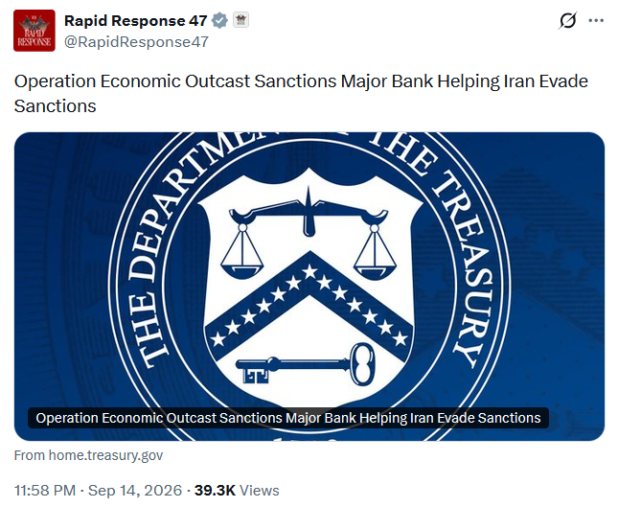Open the three-dot more options menu
The width and height of the screenshot is (618, 507).
596,20
